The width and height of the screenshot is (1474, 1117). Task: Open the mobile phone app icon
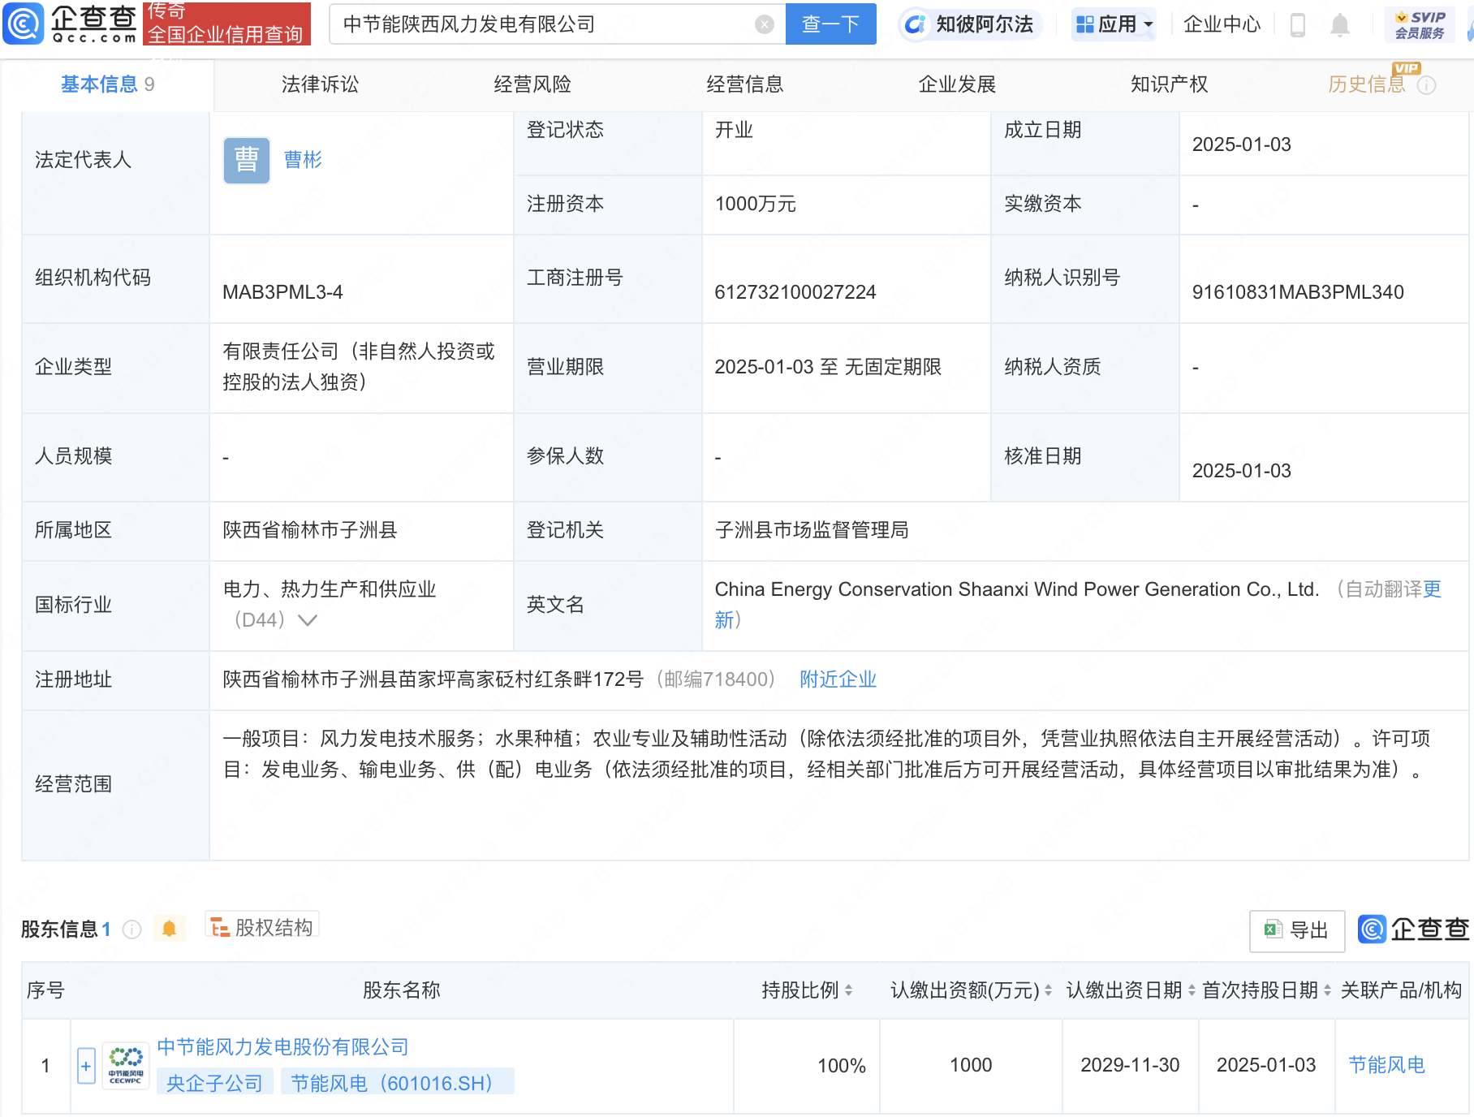(x=1297, y=25)
